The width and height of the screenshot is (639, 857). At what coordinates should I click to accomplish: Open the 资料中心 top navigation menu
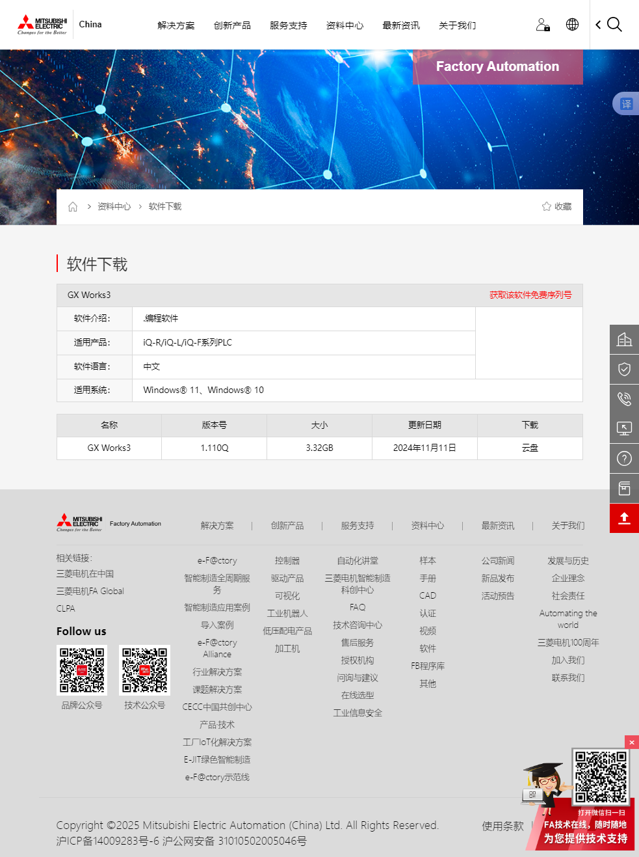[345, 25]
